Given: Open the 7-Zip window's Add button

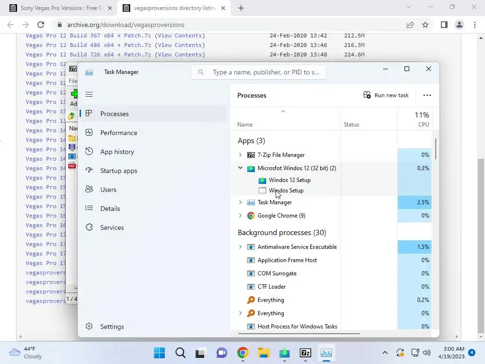Looking at the screenshot, I should click(73, 98).
